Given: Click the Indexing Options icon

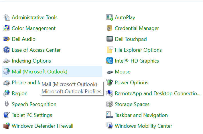Looking at the screenshot, I should (7, 61).
